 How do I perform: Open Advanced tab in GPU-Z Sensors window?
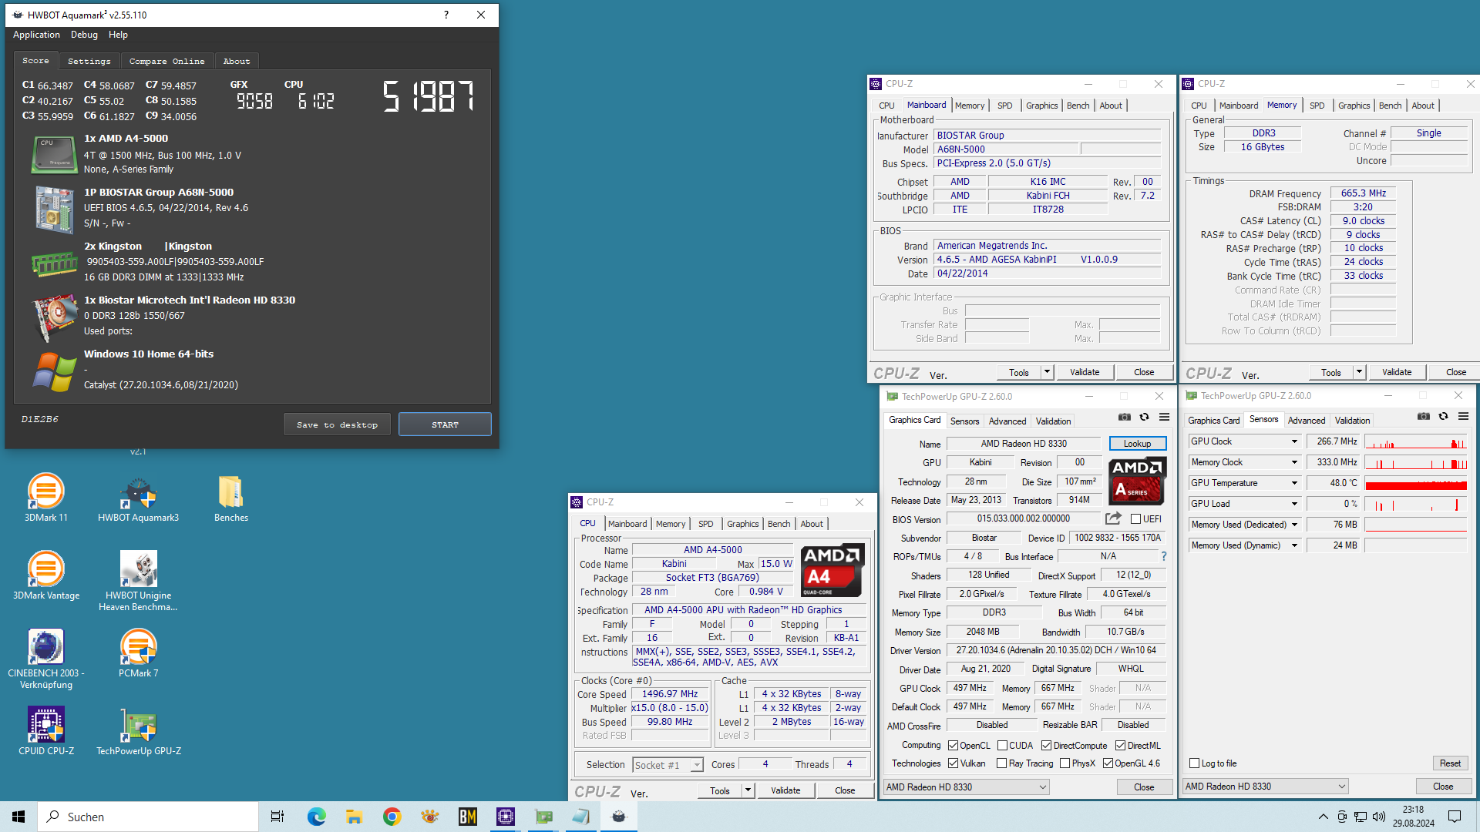click(x=1307, y=421)
